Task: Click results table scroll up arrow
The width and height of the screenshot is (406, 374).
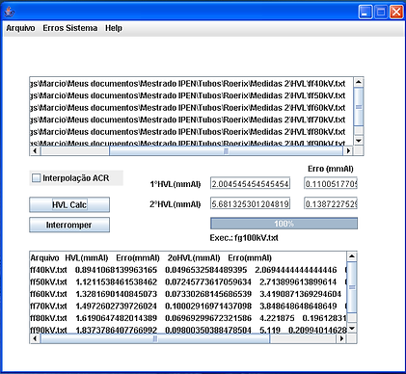Action: (352, 256)
